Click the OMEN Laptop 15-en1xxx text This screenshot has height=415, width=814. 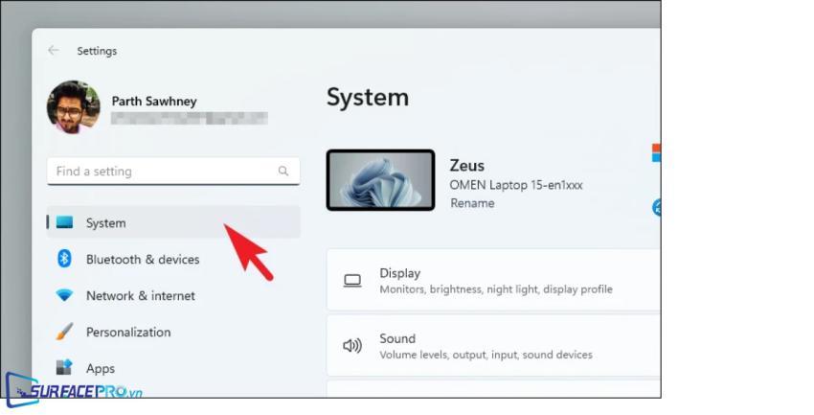coord(516,185)
